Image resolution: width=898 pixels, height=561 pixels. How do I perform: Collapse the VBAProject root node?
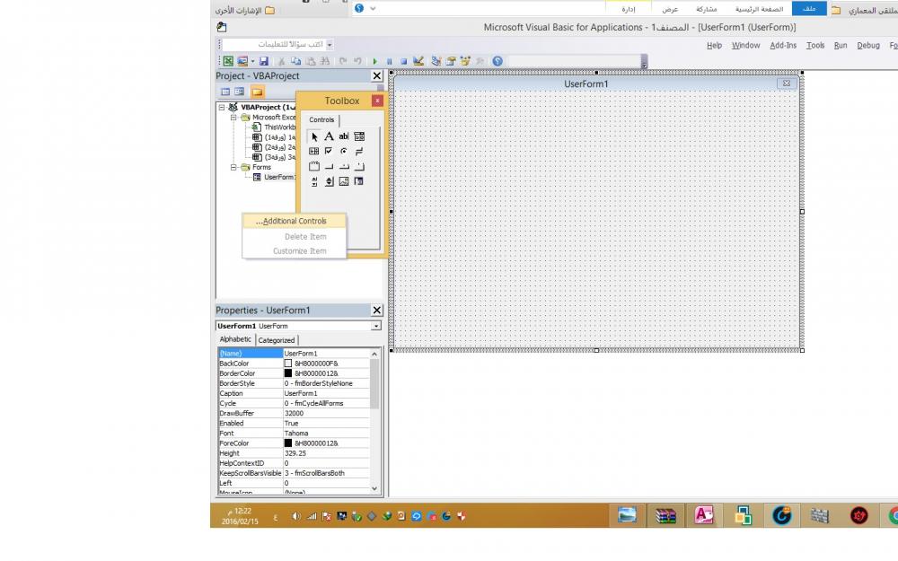click(x=222, y=107)
